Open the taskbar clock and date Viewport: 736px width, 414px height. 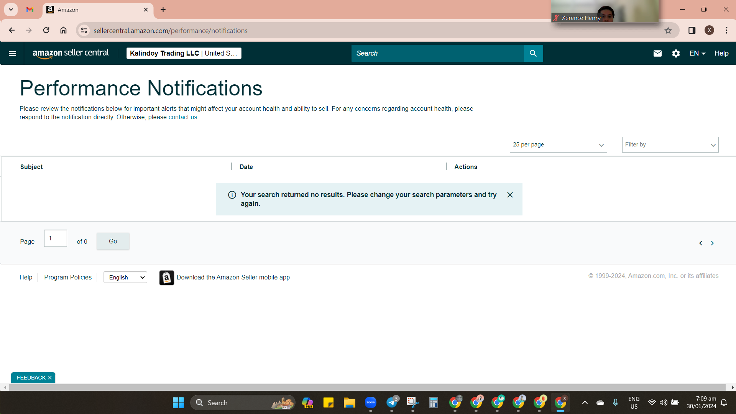[x=701, y=402]
